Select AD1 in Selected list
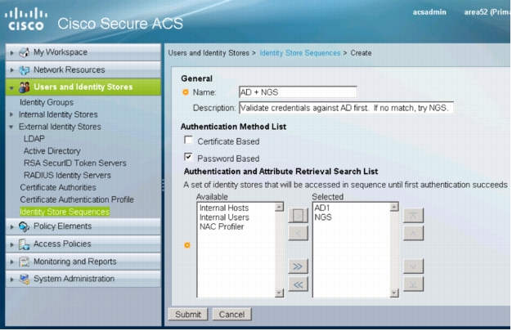 click(322, 208)
